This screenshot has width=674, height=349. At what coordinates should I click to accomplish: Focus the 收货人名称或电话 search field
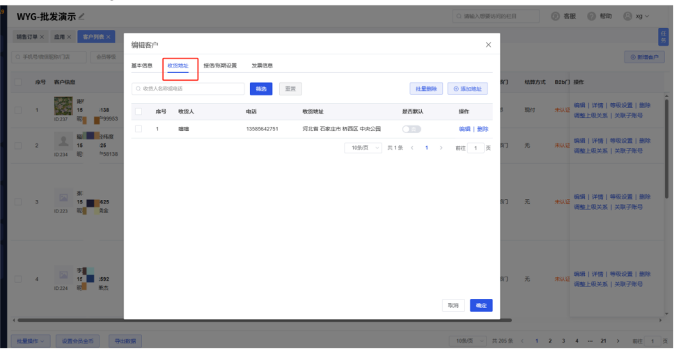click(x=189, y=88)
